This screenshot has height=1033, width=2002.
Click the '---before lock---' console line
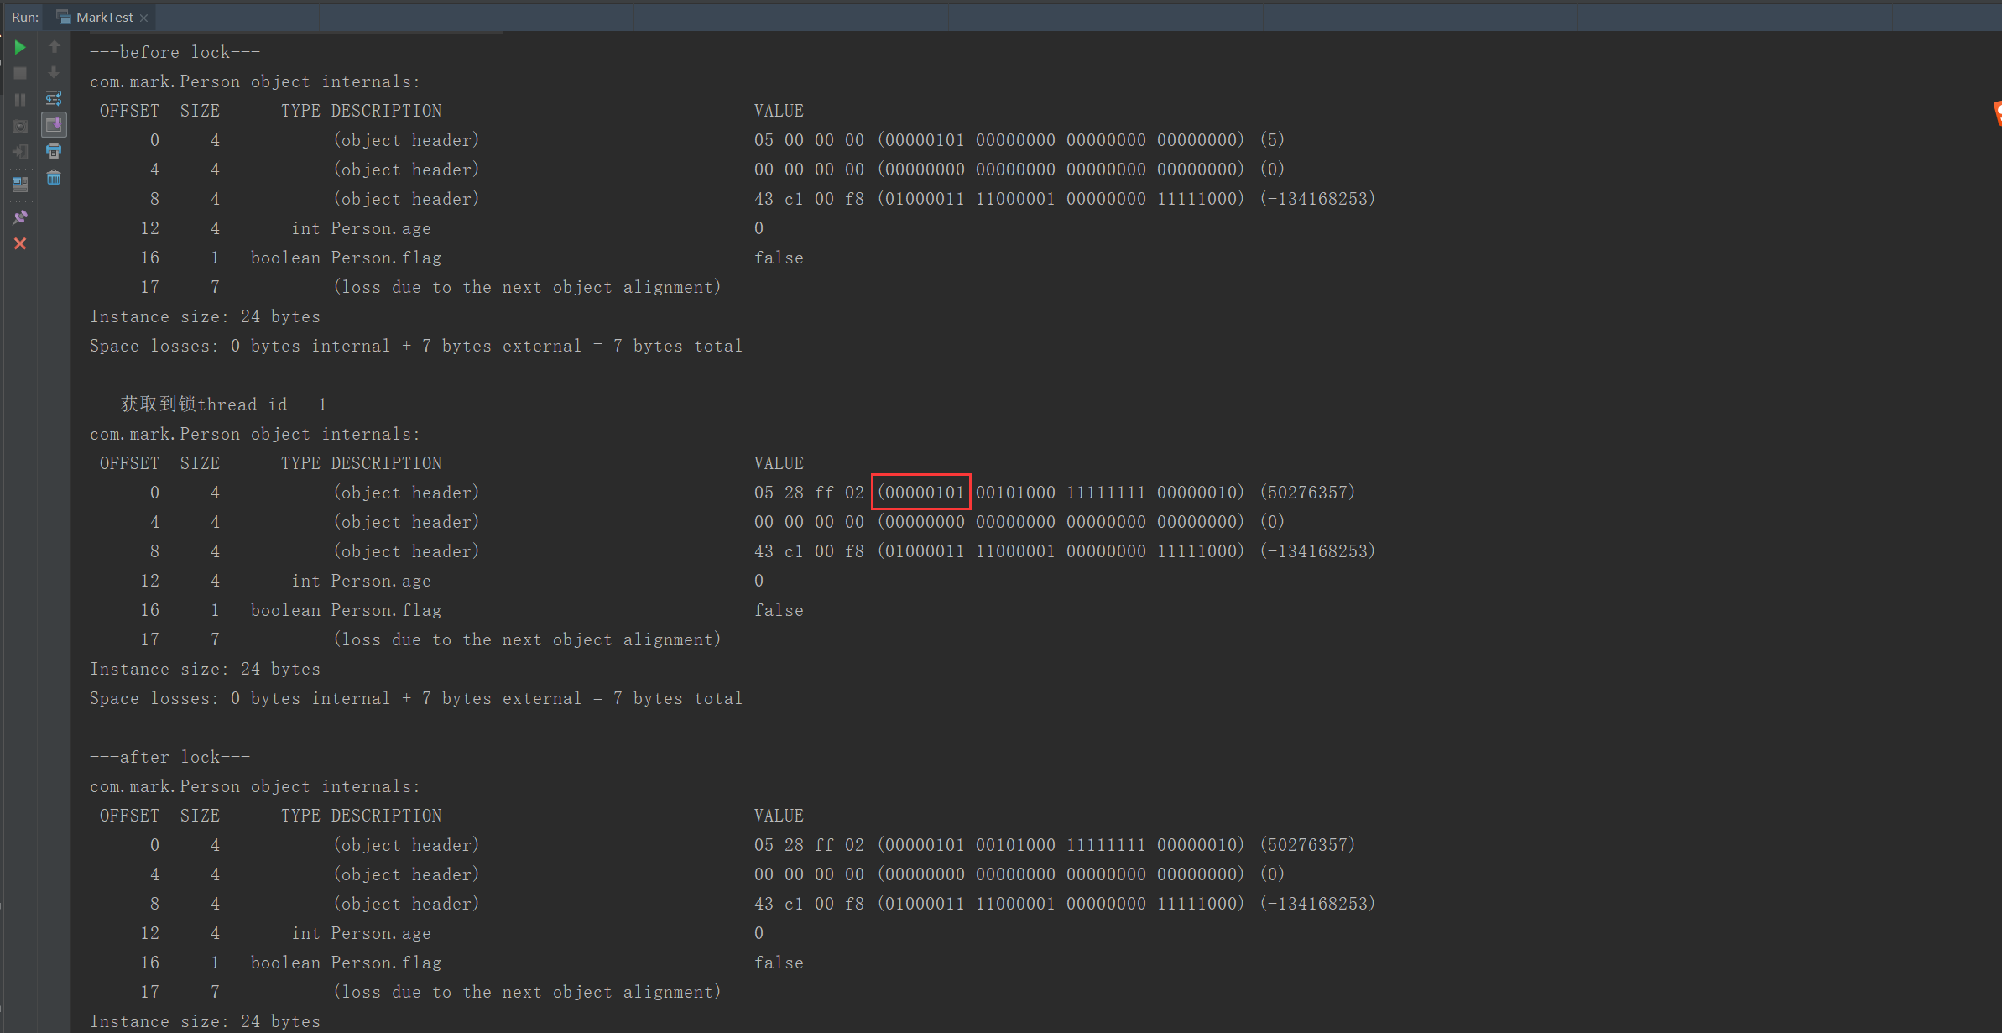[x=175, y=52]
